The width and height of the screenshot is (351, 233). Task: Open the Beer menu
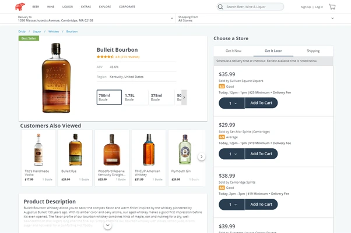(x=36, y=7)
